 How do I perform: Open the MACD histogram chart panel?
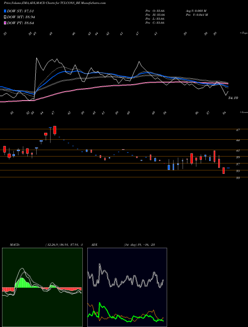point(42,287)
